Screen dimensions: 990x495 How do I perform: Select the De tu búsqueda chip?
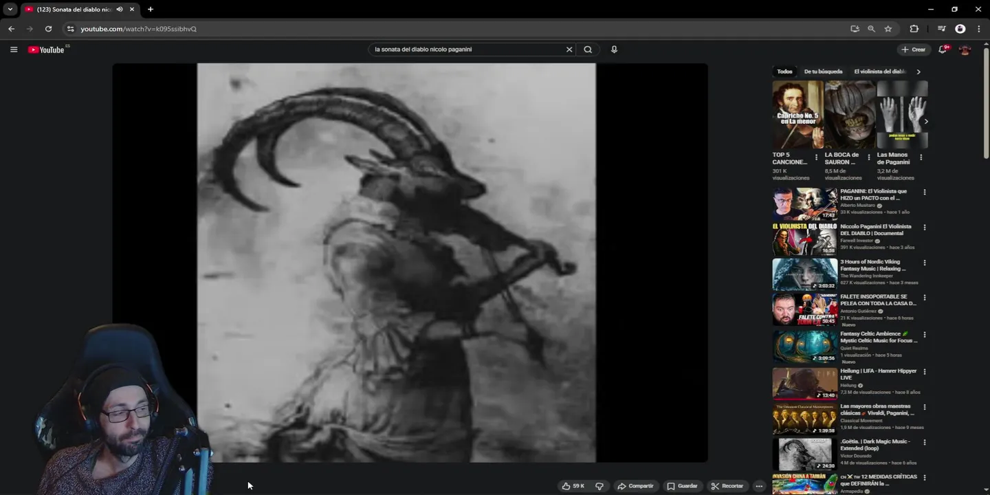click(x=823, y=71)
